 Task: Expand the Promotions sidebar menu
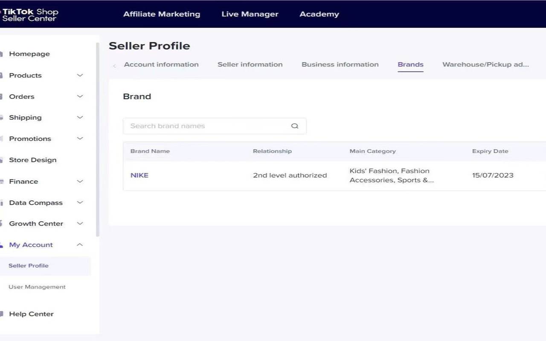(80, 139)
